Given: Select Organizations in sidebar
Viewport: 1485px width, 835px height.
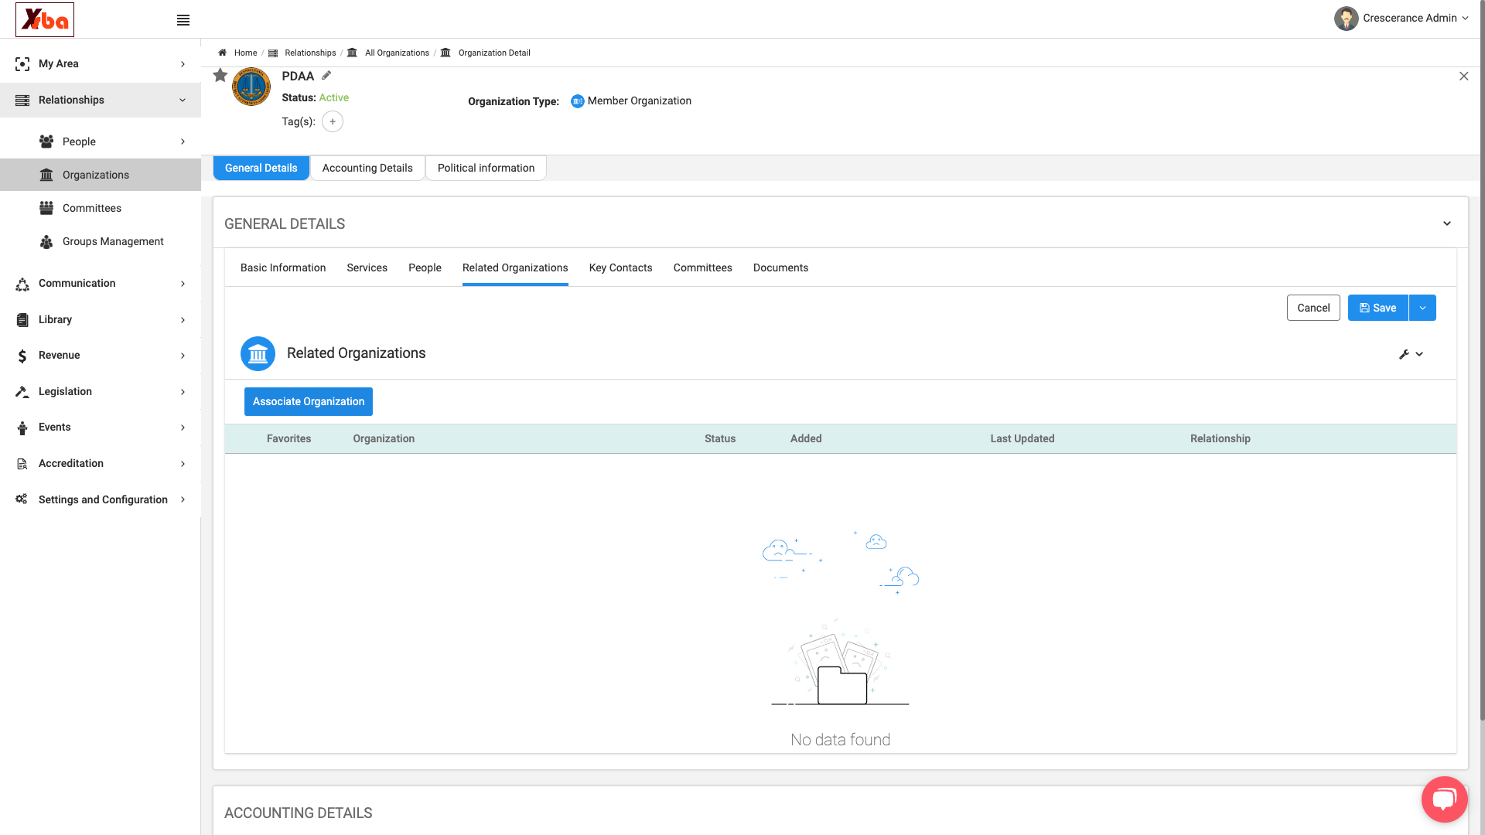Looking at the screenshot, I should click(101, 175).
